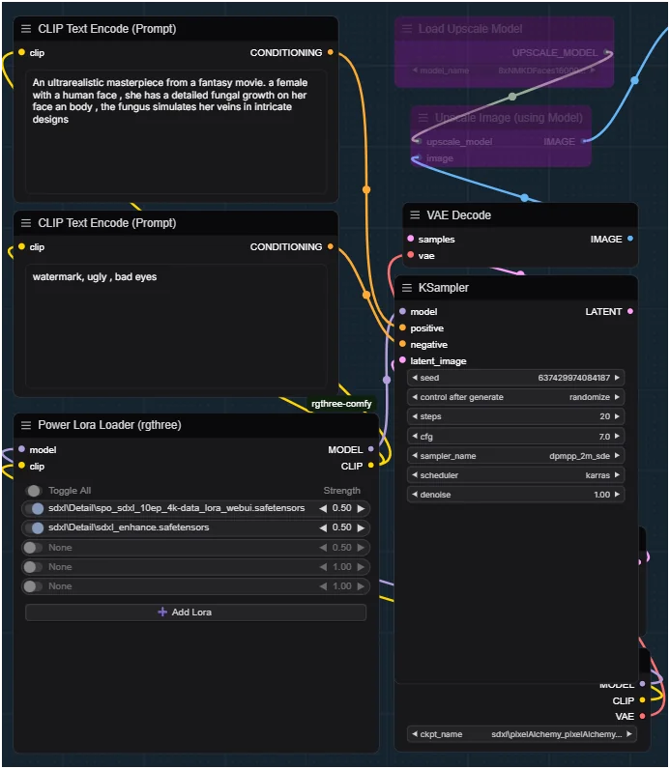
Task: Choose lora file for spo_sdxl_10ep row
Action: click(176, 508)
